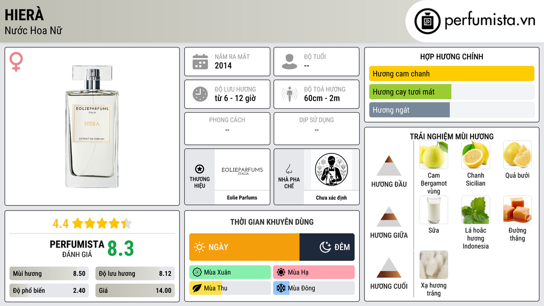The image size is (544, 306).
Task: Click the 4.4 star rating stars
Action: (x=101, y=224)
